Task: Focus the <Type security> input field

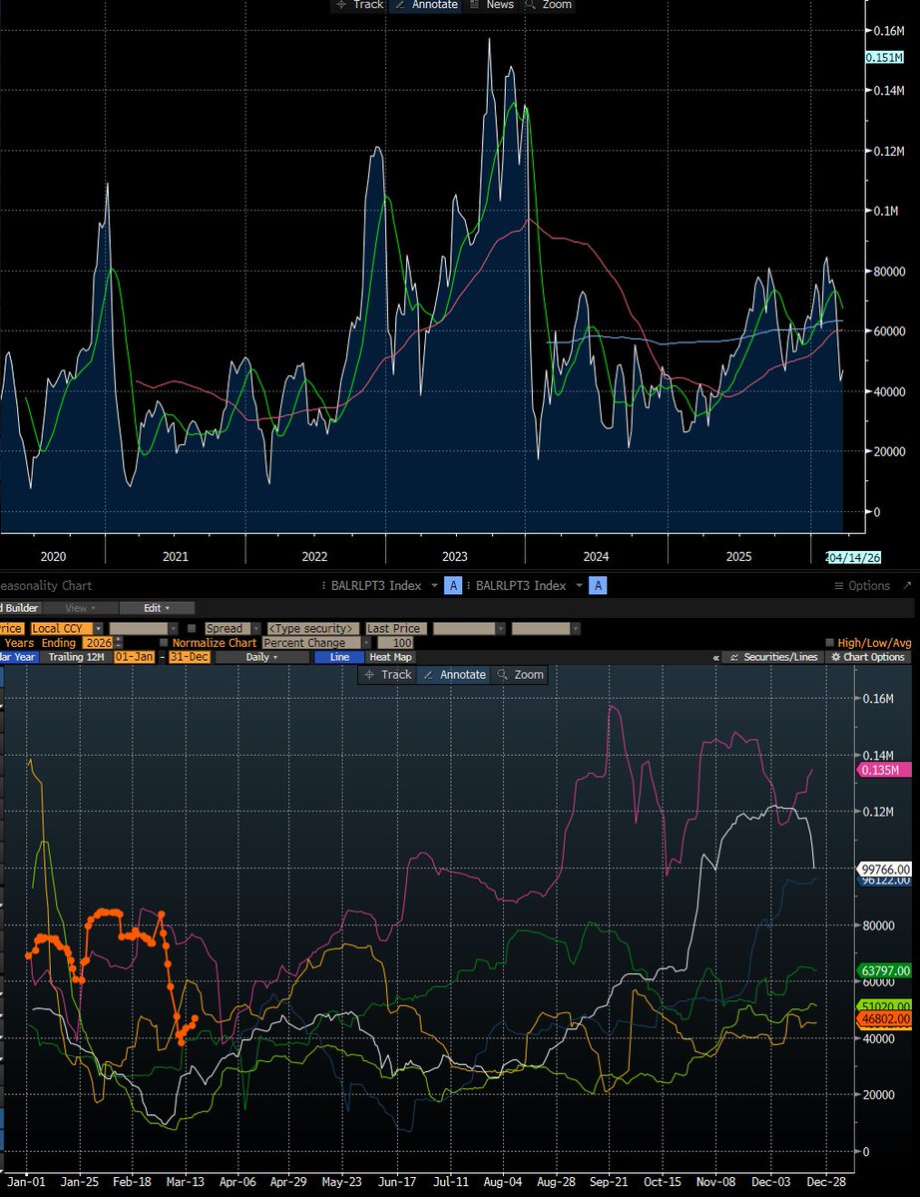Action: [x=312, y=628]
